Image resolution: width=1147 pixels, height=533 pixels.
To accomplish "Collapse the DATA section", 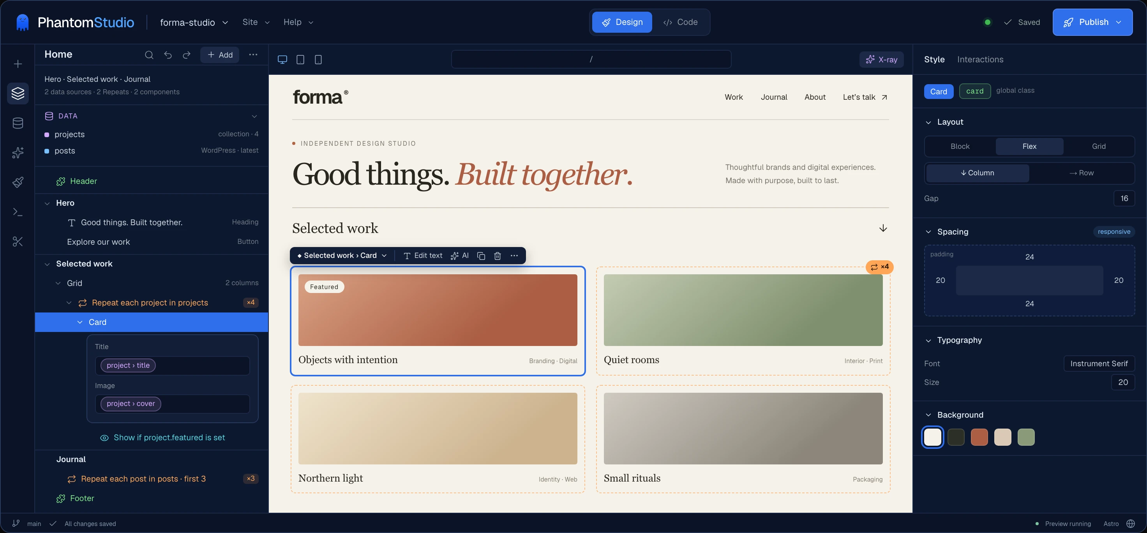I will (x=254, y=116).
